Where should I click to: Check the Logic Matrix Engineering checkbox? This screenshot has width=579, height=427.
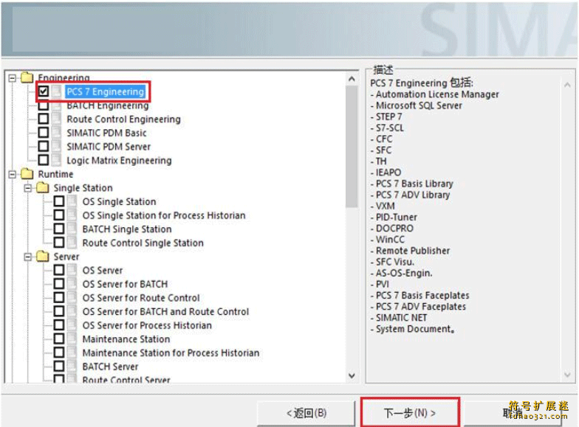(x=44, y=160)
